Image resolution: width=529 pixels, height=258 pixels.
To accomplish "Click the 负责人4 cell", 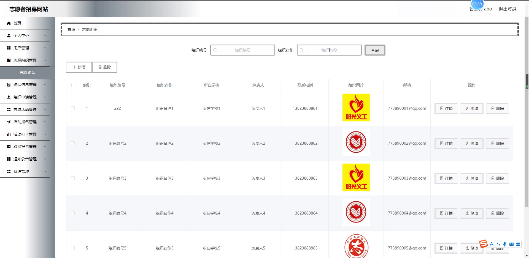I will (258, 213).
